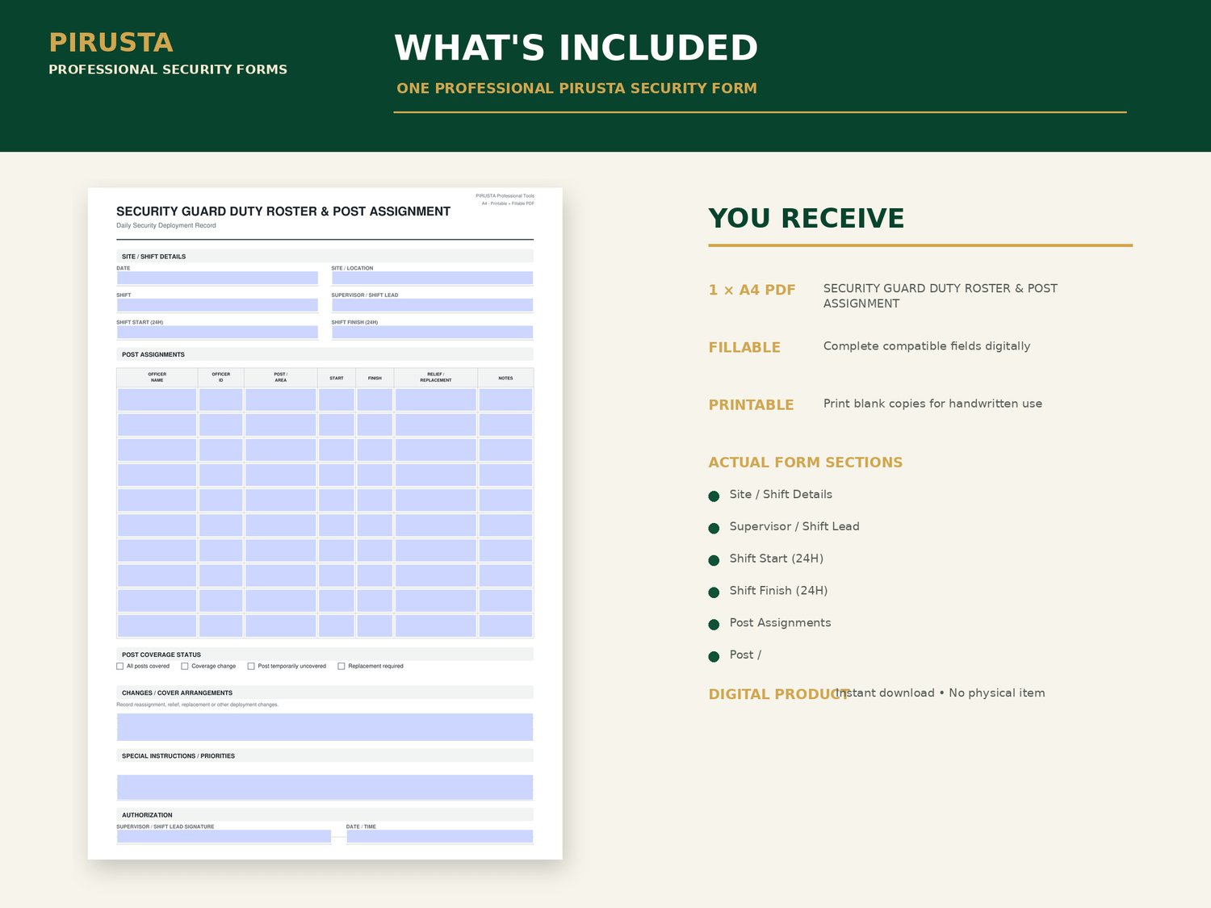This screenshot has height=908, width=1211.
Task: Click the Shift Start (24H) field
Action: 217,333
